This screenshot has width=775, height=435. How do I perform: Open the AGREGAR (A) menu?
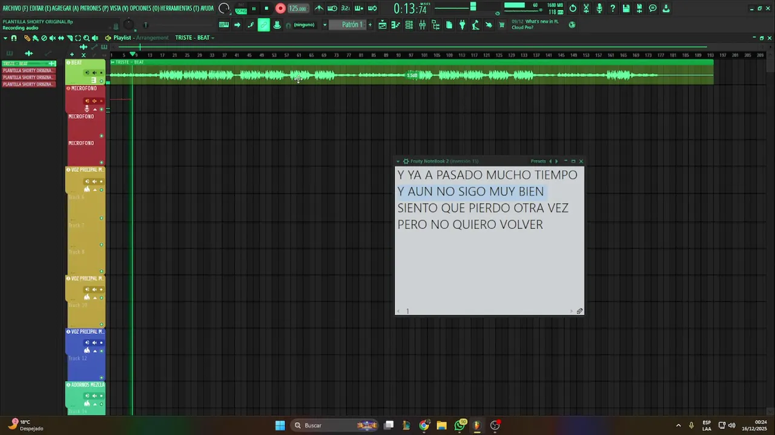[x=65, y=8]
